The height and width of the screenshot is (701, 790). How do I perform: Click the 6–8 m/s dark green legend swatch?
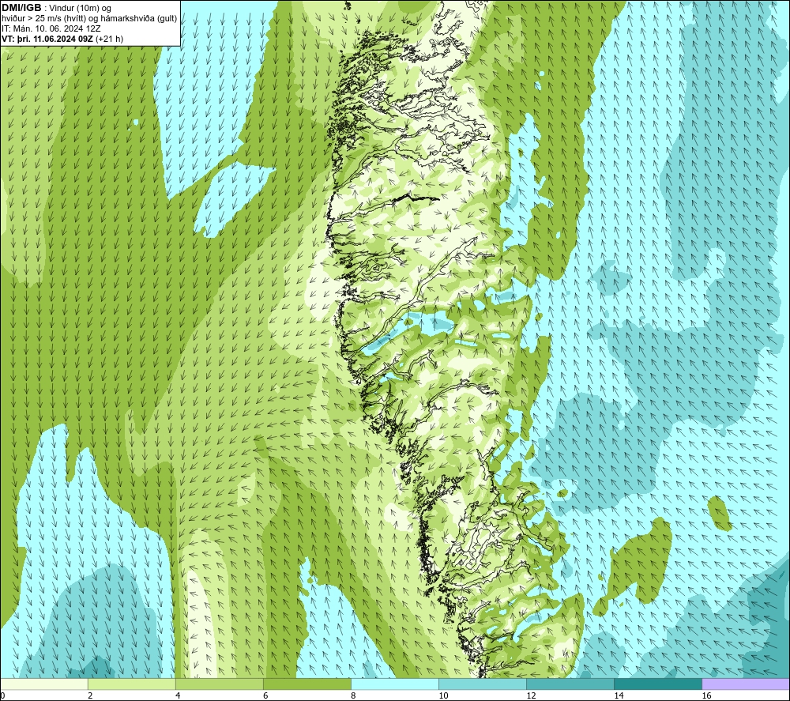click(x=307, y=684)
